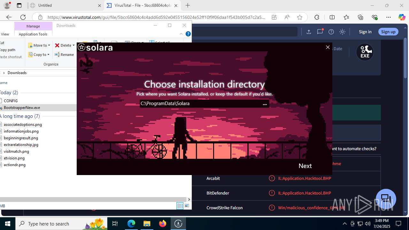Click the Solara star logo icon
409x230 pixels.
[x=81, y=48]
